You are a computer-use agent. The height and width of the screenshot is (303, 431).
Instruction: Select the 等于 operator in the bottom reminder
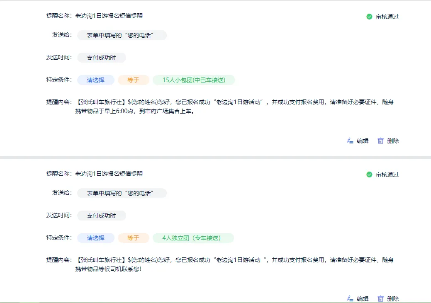(x=133, y=238)
